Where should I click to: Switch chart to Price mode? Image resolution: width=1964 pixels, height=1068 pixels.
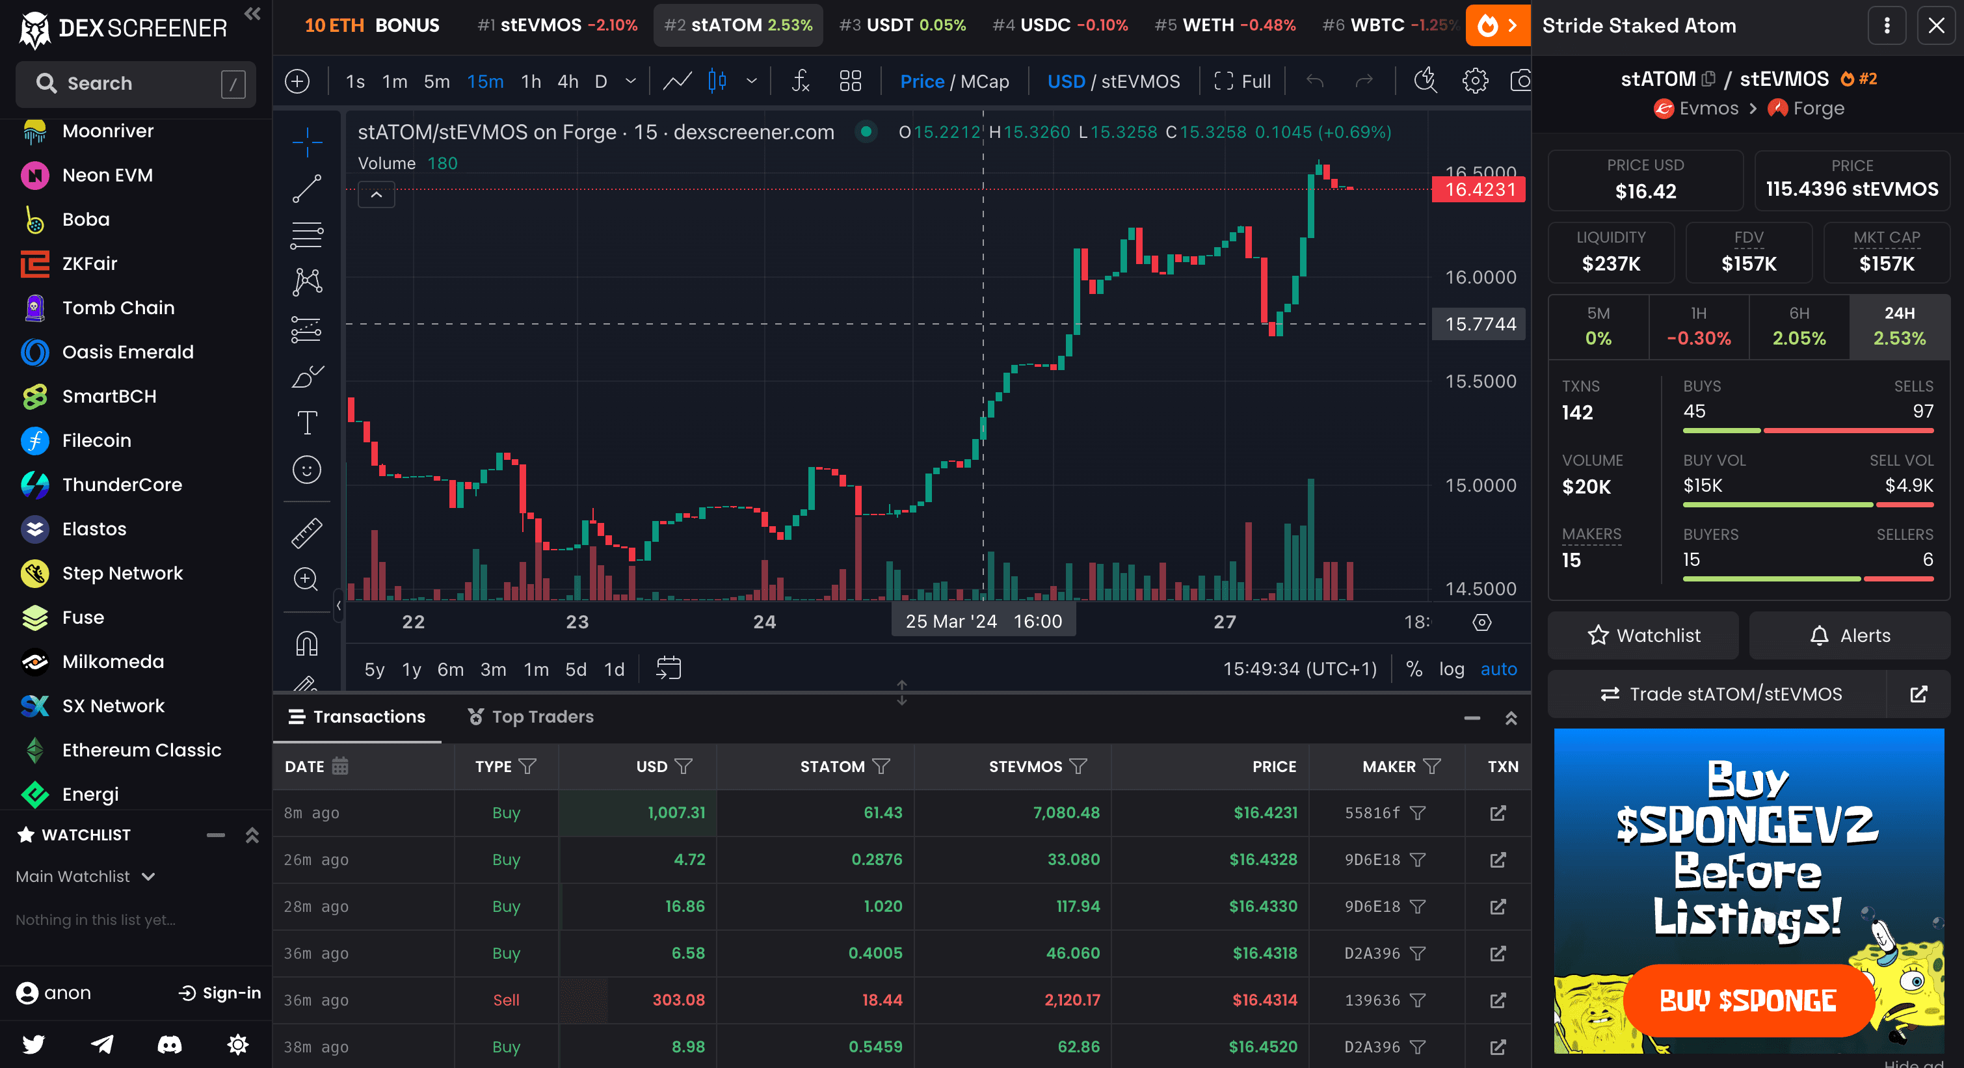tap(922, 81)
